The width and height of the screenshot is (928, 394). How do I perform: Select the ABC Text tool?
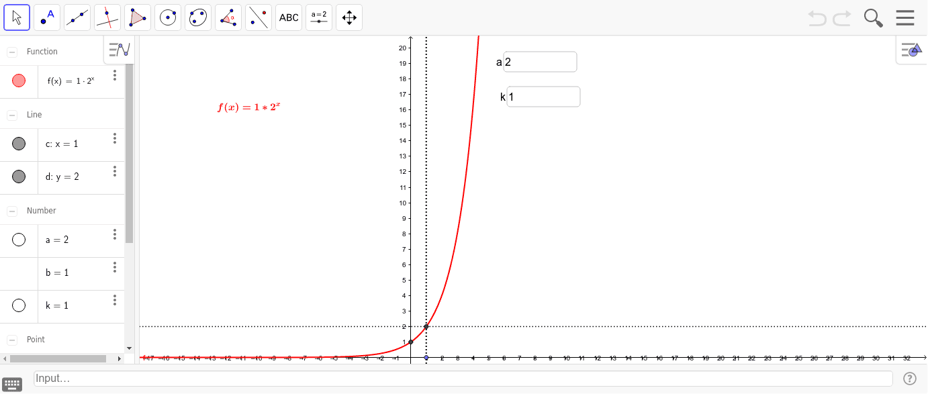pyautogui.click(x=289, y=17)
